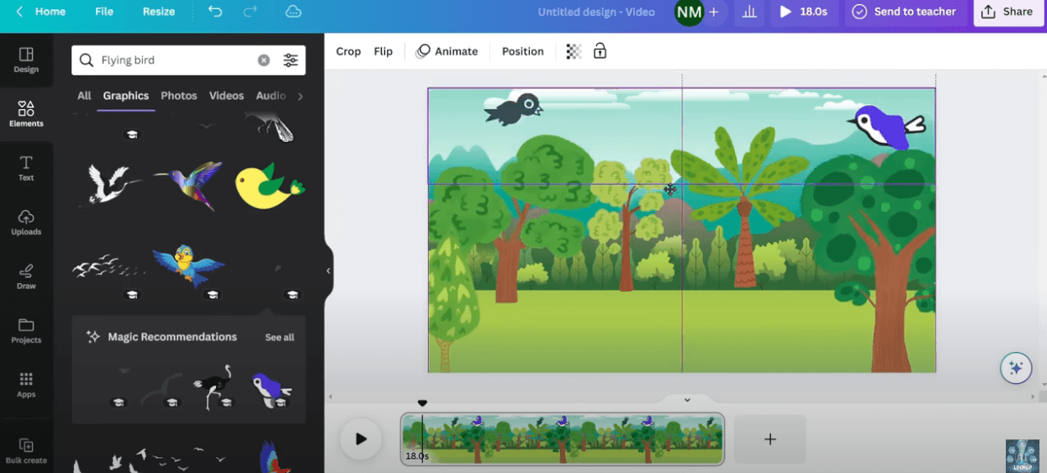Screen dimensions: 1047x473
Task: Collapse the elements side panel
Action: pos(328,271)
